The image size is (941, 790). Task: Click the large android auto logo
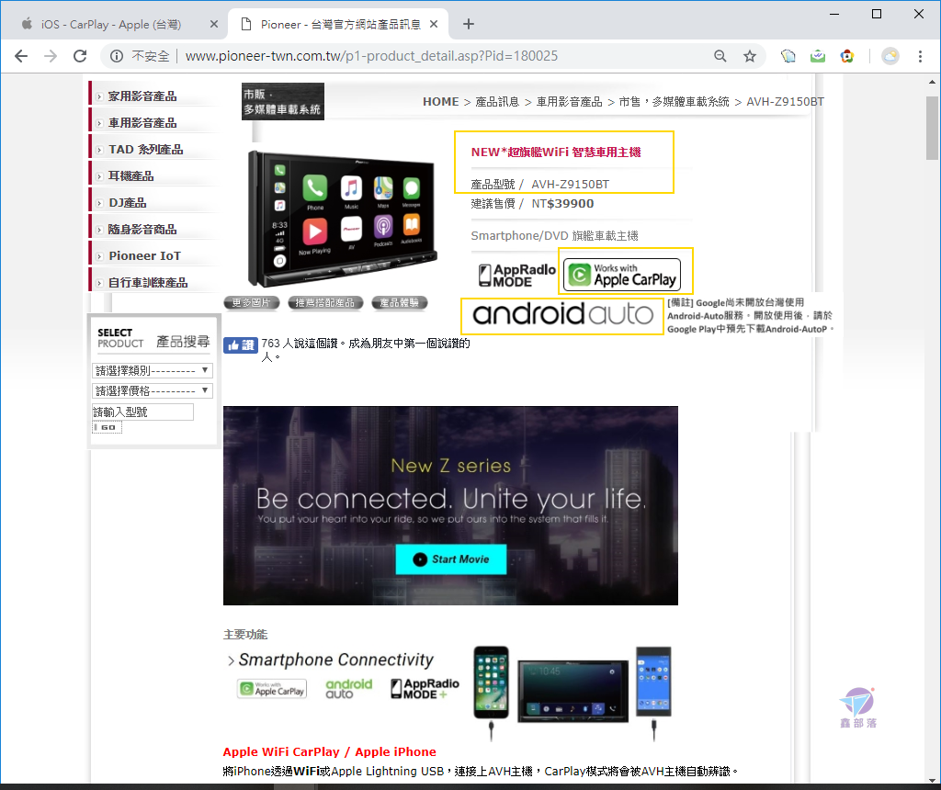pyautogui.click(x=563, y=314)
